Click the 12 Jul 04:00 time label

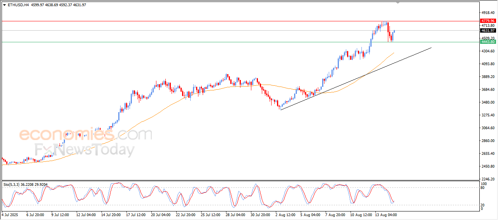click(86, 215)
